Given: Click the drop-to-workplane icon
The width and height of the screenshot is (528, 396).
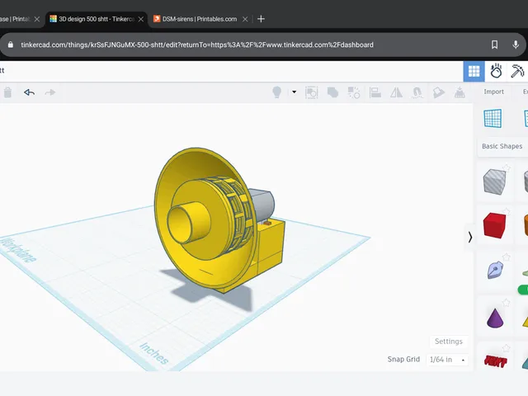Looking at the screenshot, I should point(460,92).
